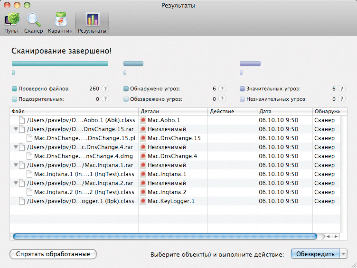Collapse the DnsChange.4.rar archive row
The height and width of the screenshot is (268, 357).
(x=16, y=147)
